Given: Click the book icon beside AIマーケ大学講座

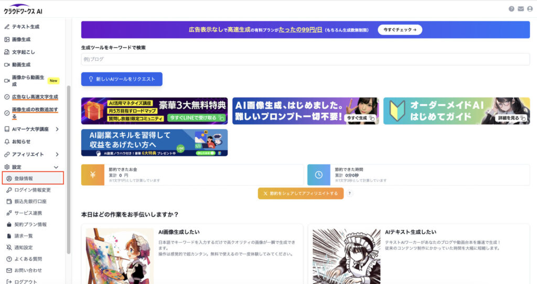Looking at the screenshot, I should (x=7, y=129).
